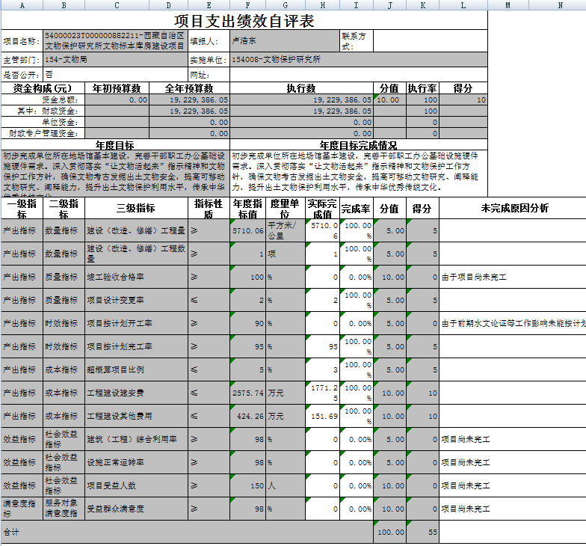Select column N header

tap(560, 5)
